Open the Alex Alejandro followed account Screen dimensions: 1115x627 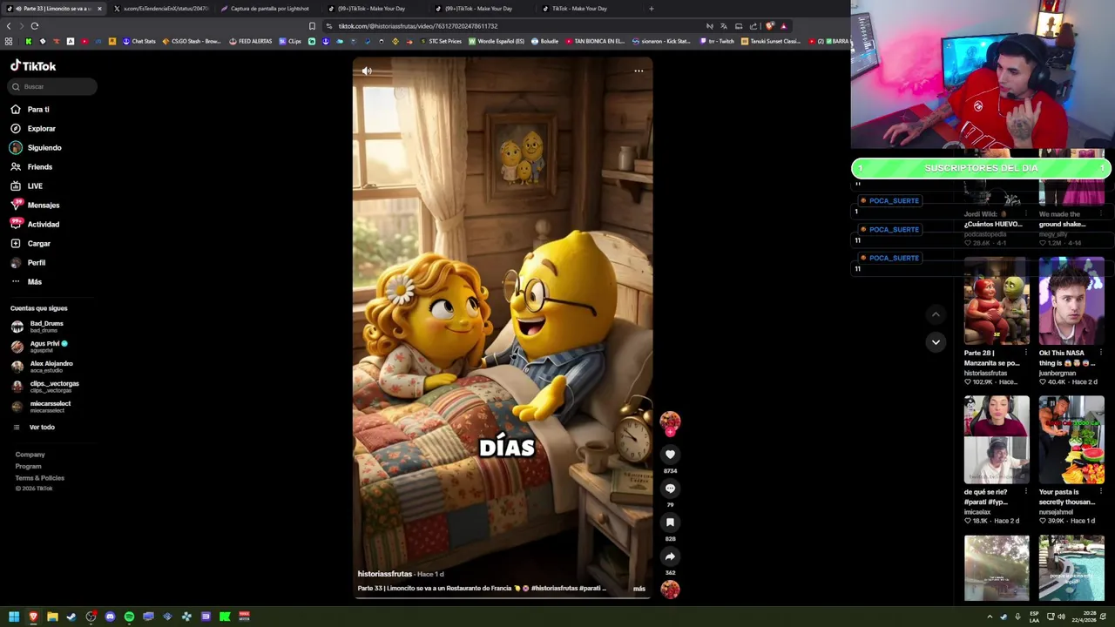[x=42, y=367]
